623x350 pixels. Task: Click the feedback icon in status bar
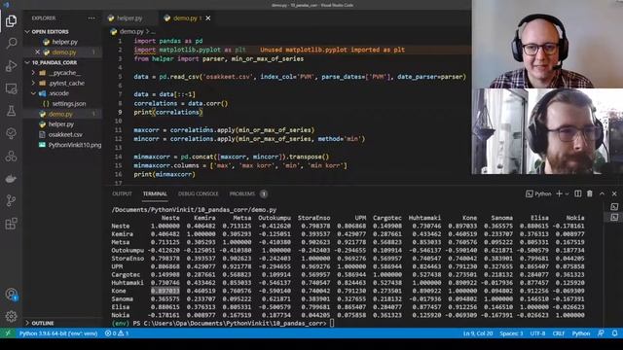601,333
